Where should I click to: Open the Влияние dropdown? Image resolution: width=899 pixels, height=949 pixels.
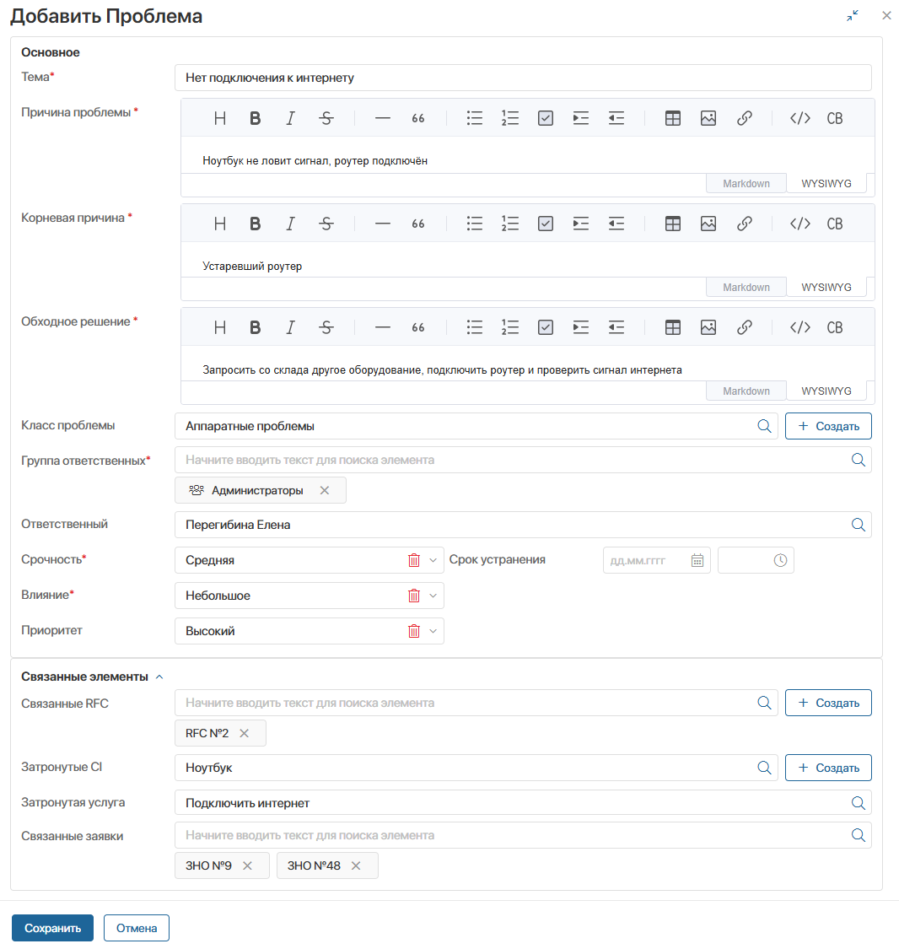(433, 596)
